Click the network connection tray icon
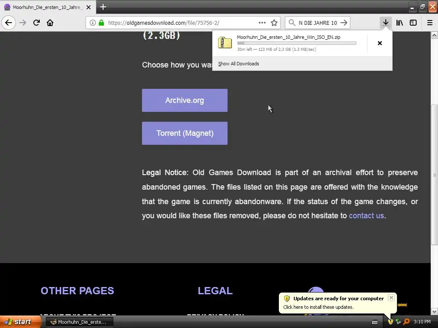The width and height of the screenshot is (438, 328). click(x=398, y=322)
